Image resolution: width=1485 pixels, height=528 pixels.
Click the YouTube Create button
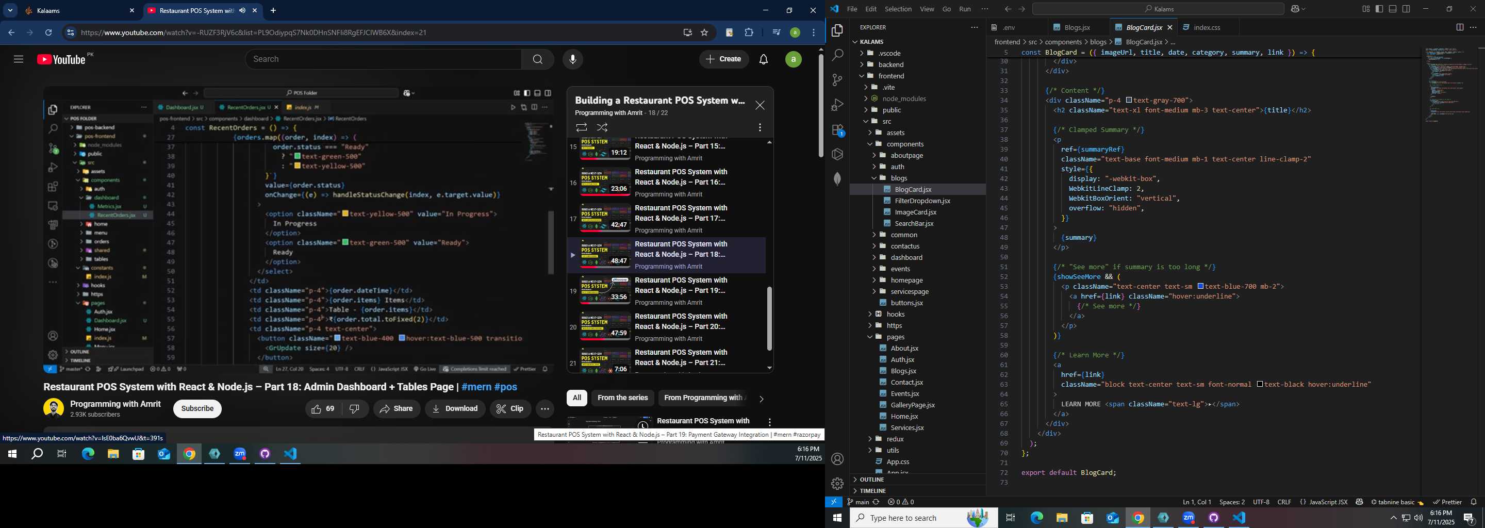[723, 59]
